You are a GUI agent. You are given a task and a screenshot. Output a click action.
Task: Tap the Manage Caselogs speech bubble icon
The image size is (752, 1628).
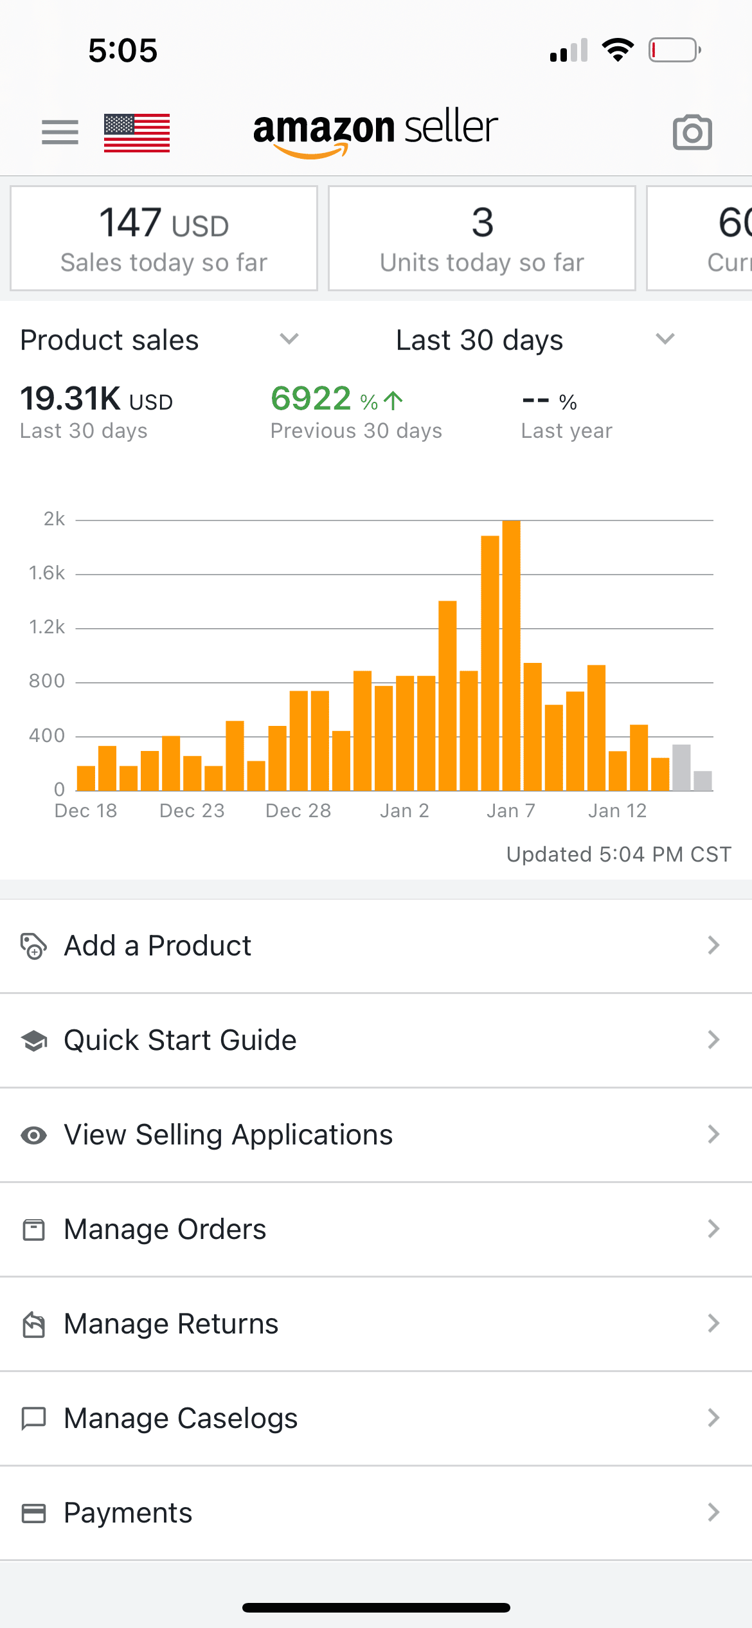coord(33,1418)
